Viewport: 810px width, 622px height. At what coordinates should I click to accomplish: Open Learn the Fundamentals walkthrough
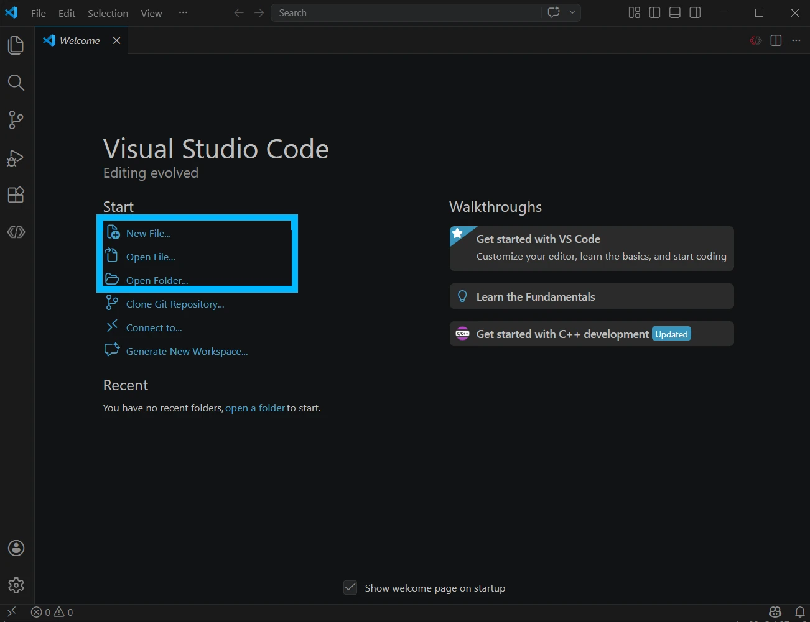tap(592, 296)
